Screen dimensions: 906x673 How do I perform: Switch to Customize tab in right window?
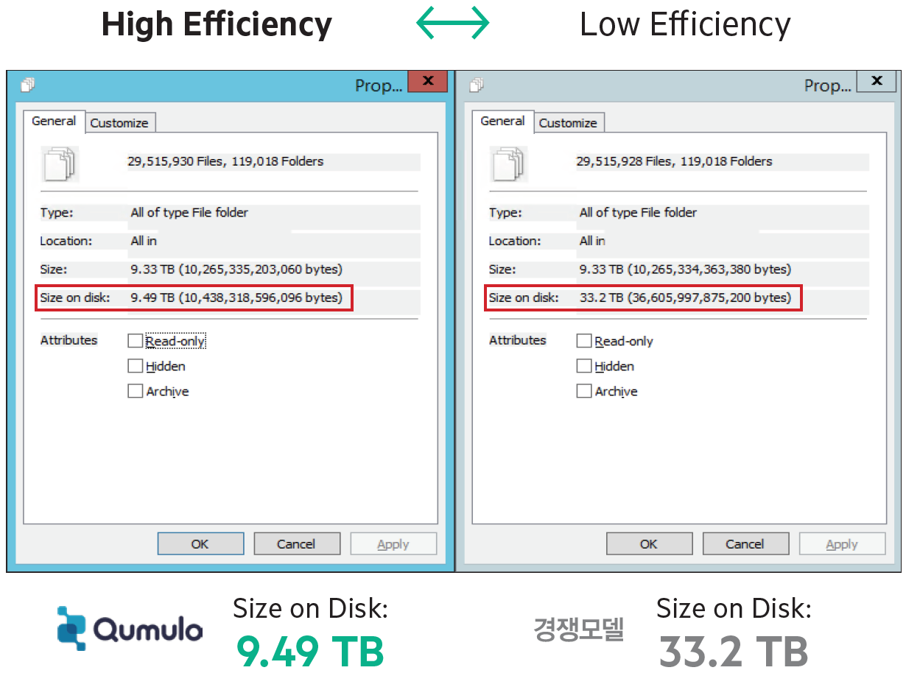coord(568,123)
